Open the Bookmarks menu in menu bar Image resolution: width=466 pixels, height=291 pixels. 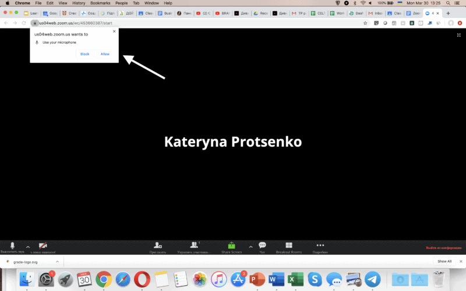tap(100, 3)
